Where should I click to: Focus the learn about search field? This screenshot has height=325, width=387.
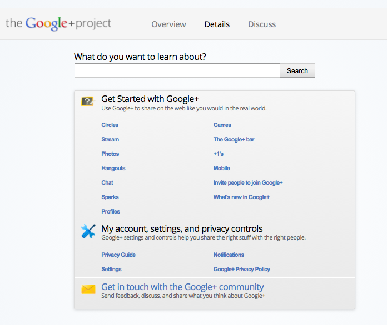point(177,70)
